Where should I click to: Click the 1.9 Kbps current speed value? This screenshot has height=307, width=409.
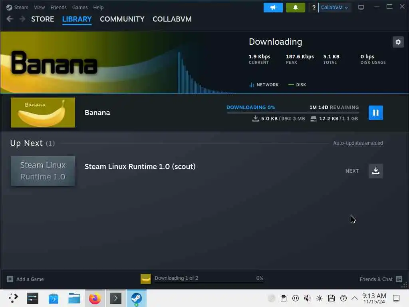259,56
